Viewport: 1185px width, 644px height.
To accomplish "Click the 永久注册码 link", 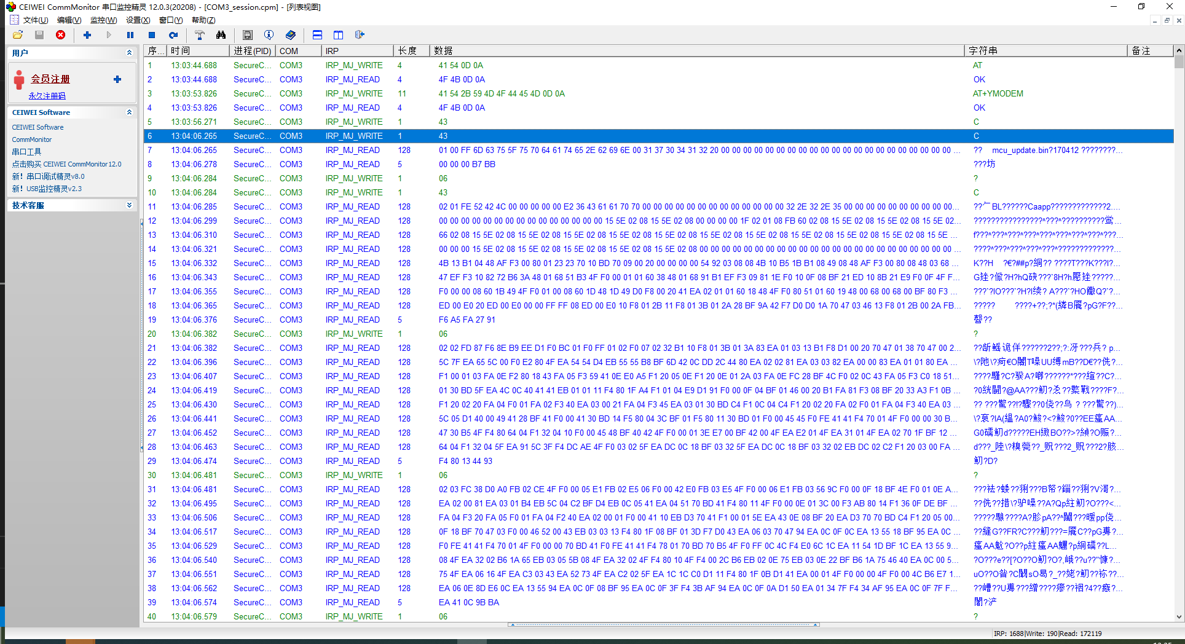I will click(47, 96).
